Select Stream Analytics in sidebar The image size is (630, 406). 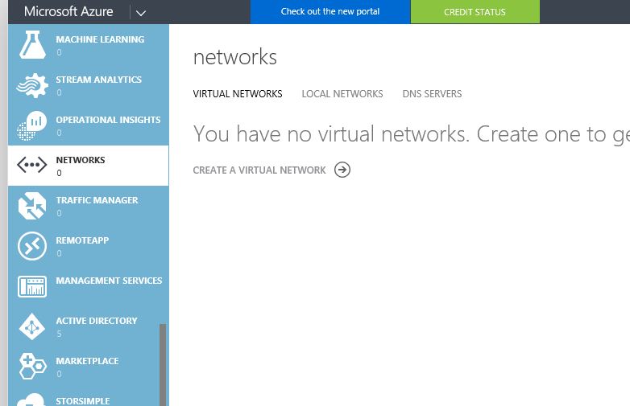click(x=99, y=80)
